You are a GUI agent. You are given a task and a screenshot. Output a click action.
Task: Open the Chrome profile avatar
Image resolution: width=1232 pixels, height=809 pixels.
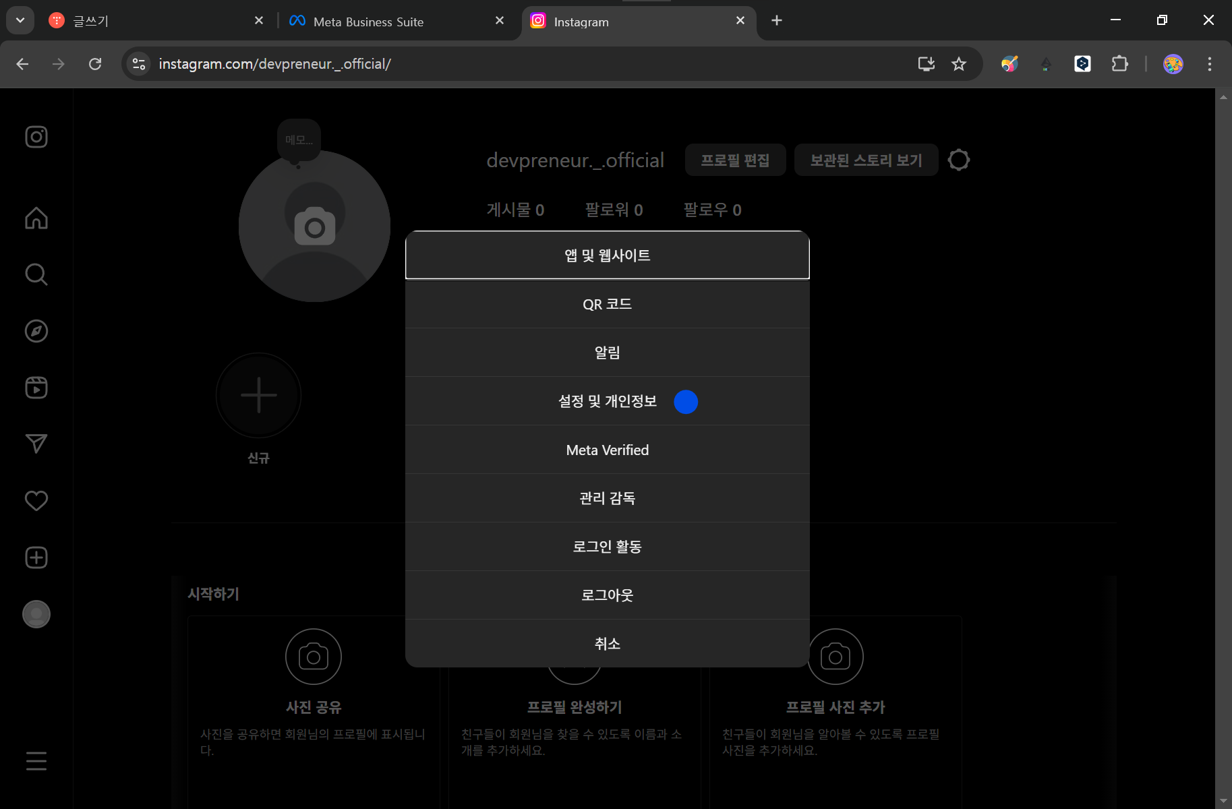1173,64
